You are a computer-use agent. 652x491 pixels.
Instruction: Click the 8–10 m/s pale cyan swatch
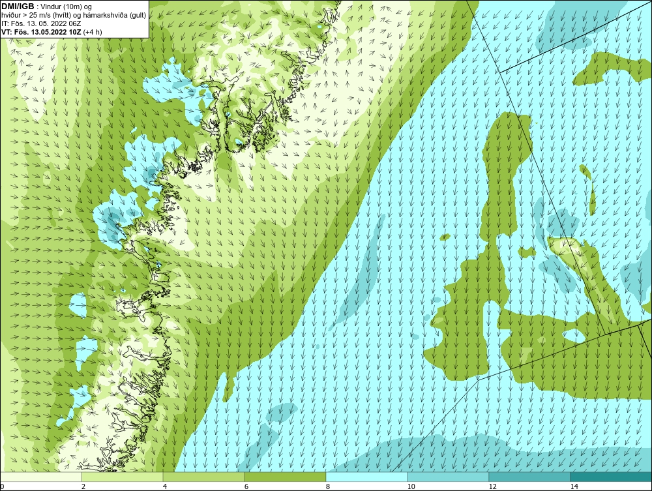(366, 477)
